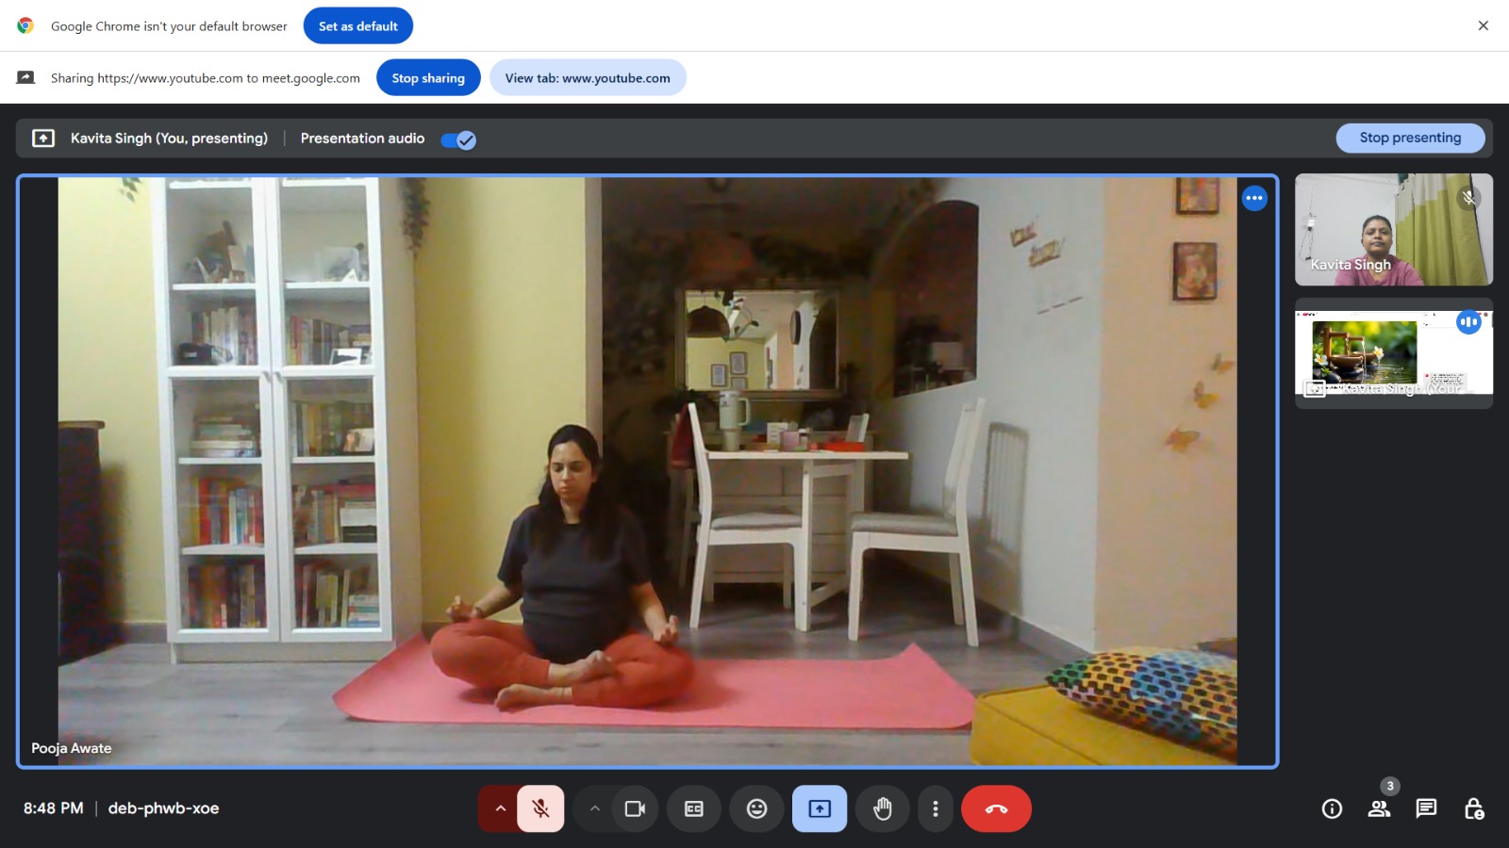This screenshot has height=848, width=1509.
Task: Turn the camera on or off
Action: pyautogui.click(x=635, y=808)
